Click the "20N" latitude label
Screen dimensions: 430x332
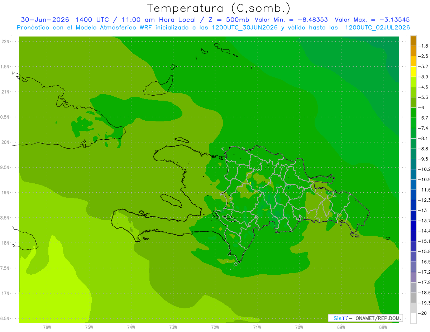[x=6, y=142]
